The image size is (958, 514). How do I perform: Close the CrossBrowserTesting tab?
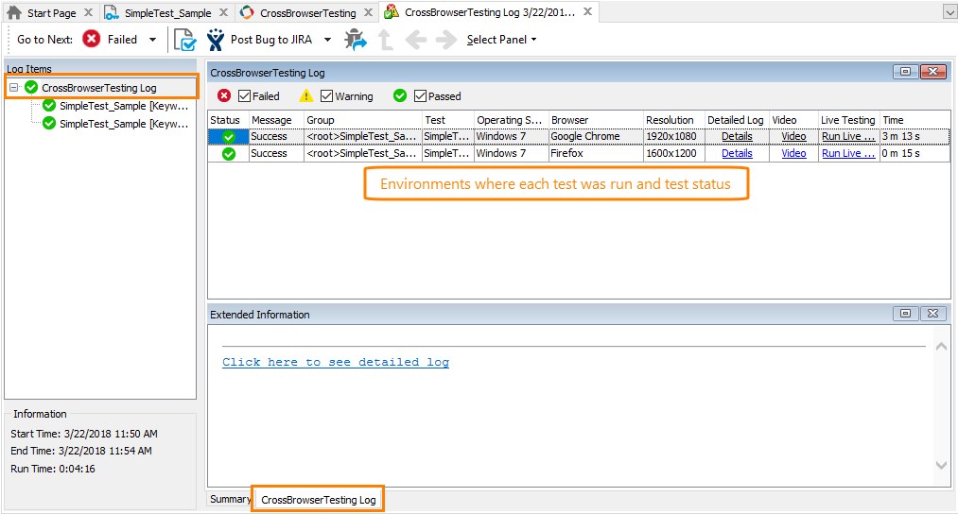pyautogui.click(x=368, y=12)
